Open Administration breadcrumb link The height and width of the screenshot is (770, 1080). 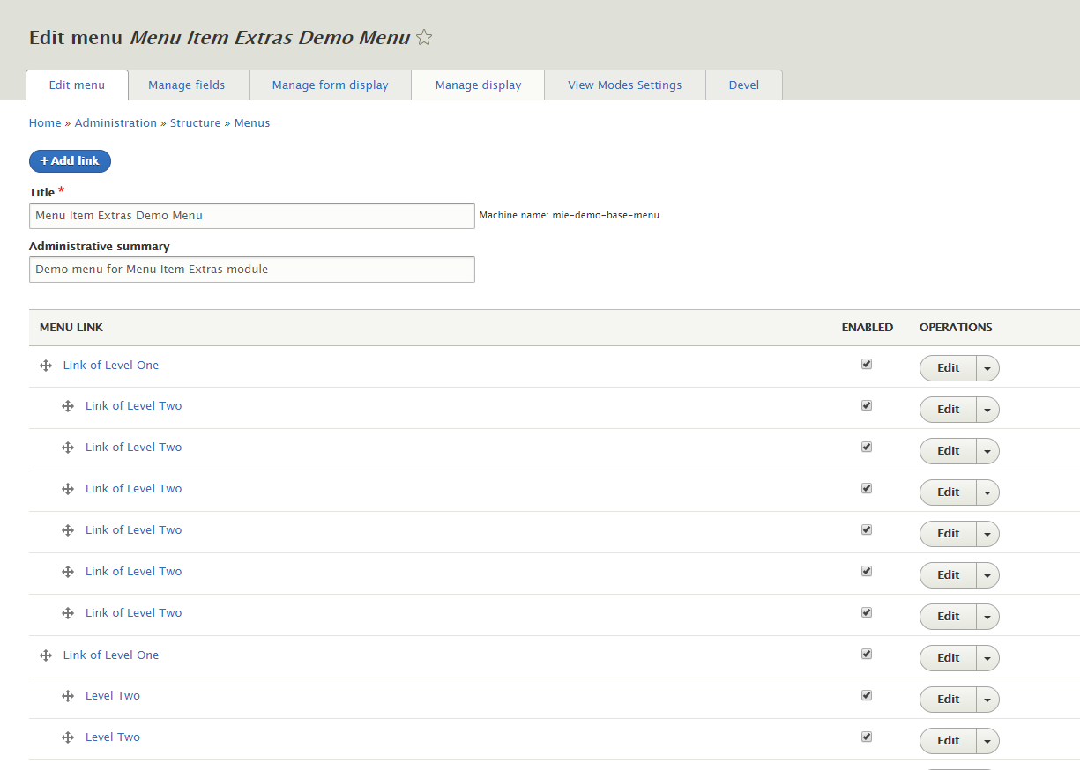coord(115,123)
